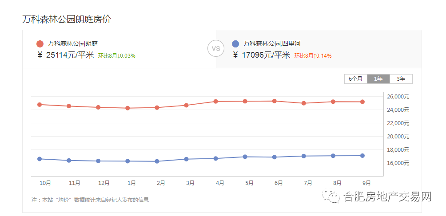This screenshot has height=216, width=446.
Task: Click the 4月 x-axis label
Action: [x=220, y=183]
